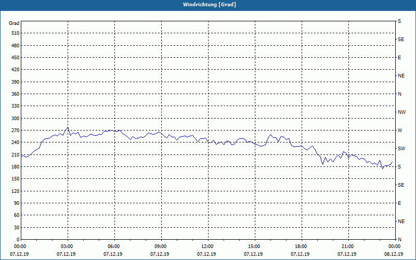Screen dimensions: 416x260
Task: Click the wind line peak near 03:00
Action: click(x=68, y=127)
